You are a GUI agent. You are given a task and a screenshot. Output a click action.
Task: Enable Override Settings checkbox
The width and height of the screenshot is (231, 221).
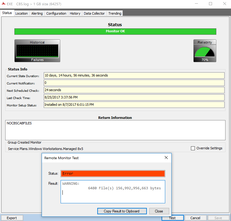click(x=193, y=148)
